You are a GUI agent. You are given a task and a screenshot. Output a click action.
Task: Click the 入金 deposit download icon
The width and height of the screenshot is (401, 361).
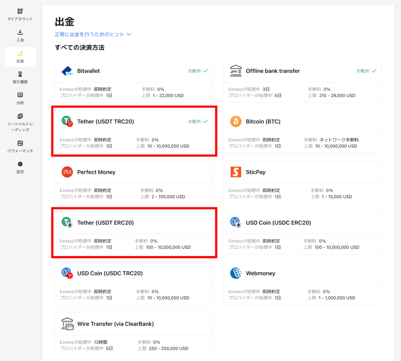point(20,32)
